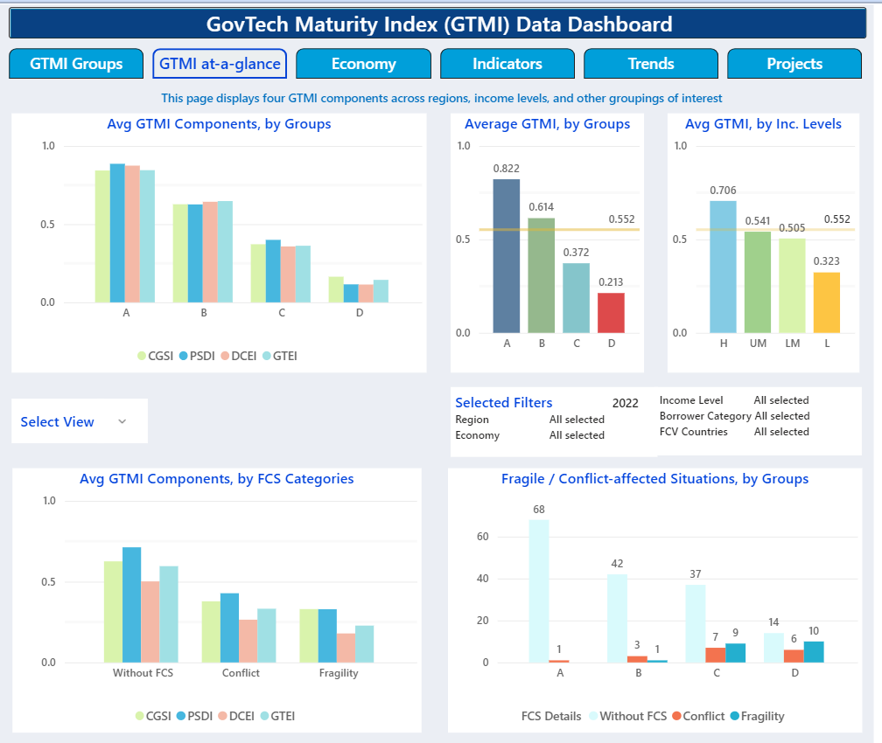Click Average GTMI, by Groups title
The height and width of the screenshot is (743, 882).
coord(547,123)
